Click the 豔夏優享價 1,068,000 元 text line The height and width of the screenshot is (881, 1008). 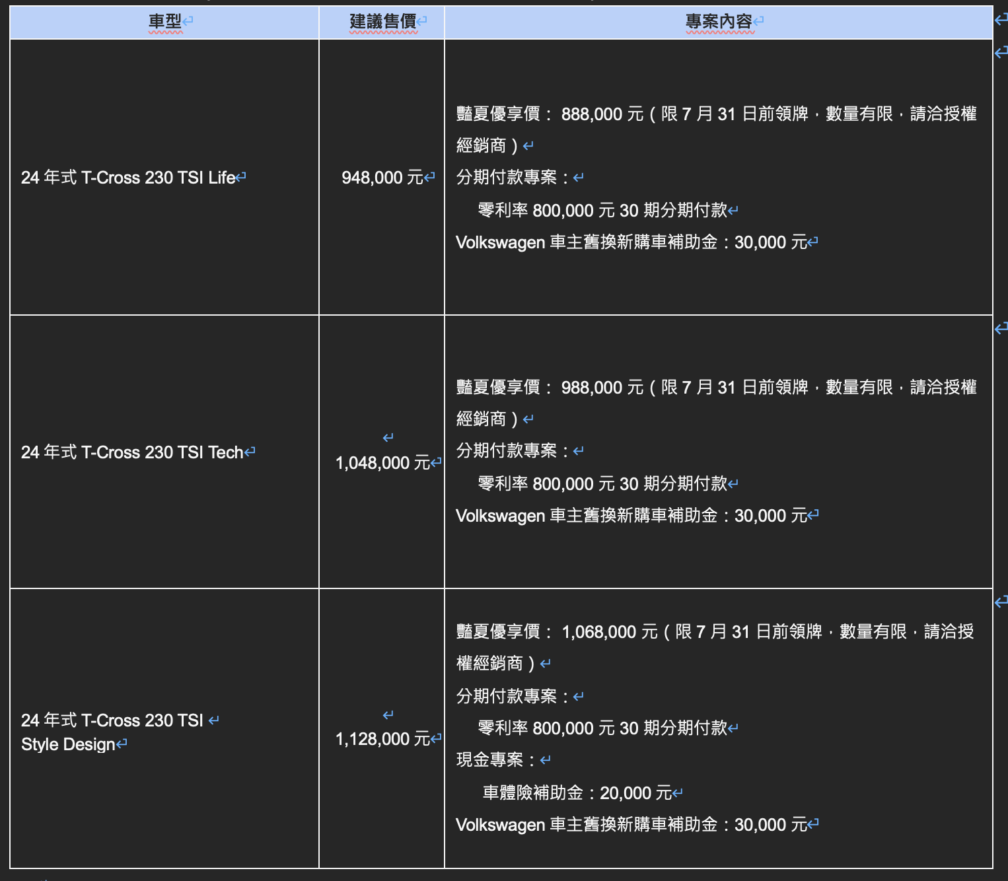pyautogui.click(x=715, y=632)
